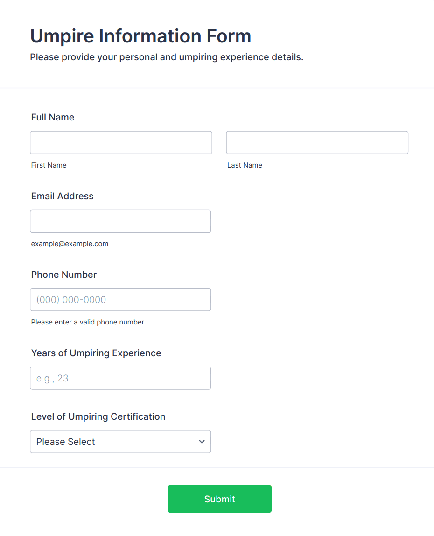Click the chevron arrow in the certification dropdown
This screenshot has height=536, width=434.
tap(202, 442)
